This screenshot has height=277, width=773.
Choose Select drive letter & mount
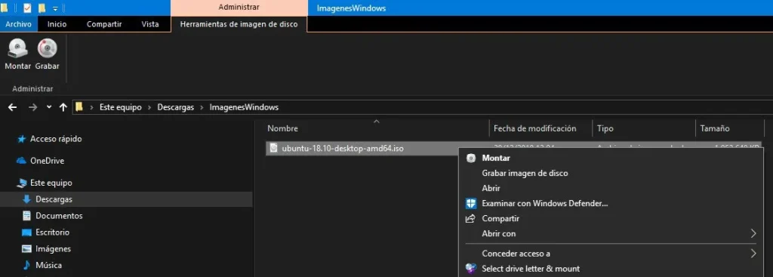[x=531, y=269]
